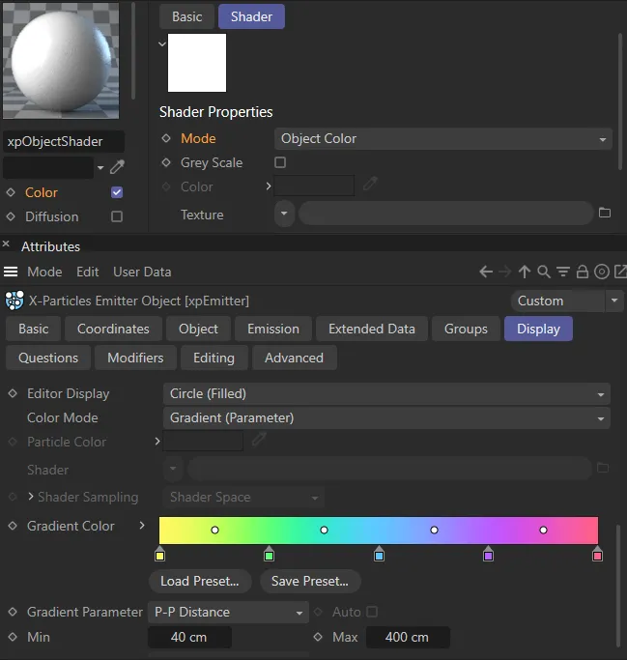
Task: Open new Attribute Manager window icon
Action: (620, 272)
